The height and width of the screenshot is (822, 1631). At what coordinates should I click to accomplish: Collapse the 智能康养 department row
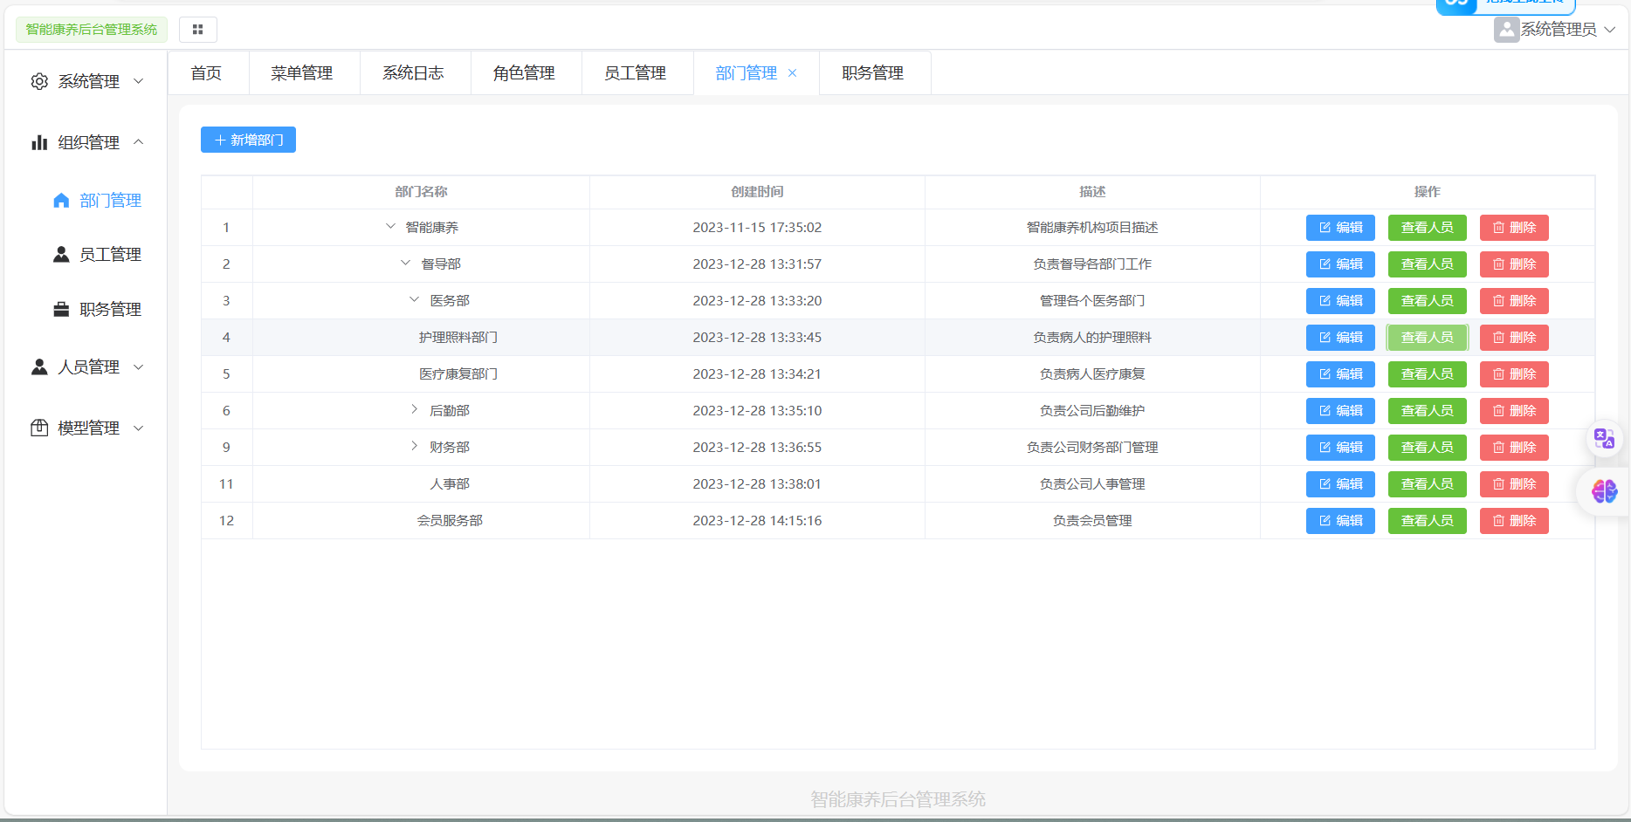(x=390, y=227)
